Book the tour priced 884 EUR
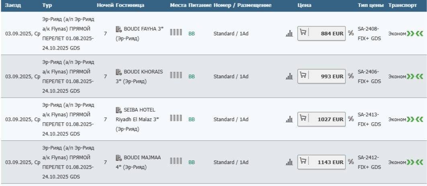 coord(321,34)
